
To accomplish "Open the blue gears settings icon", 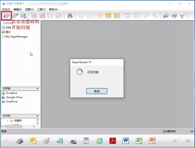I will point(166,16).
